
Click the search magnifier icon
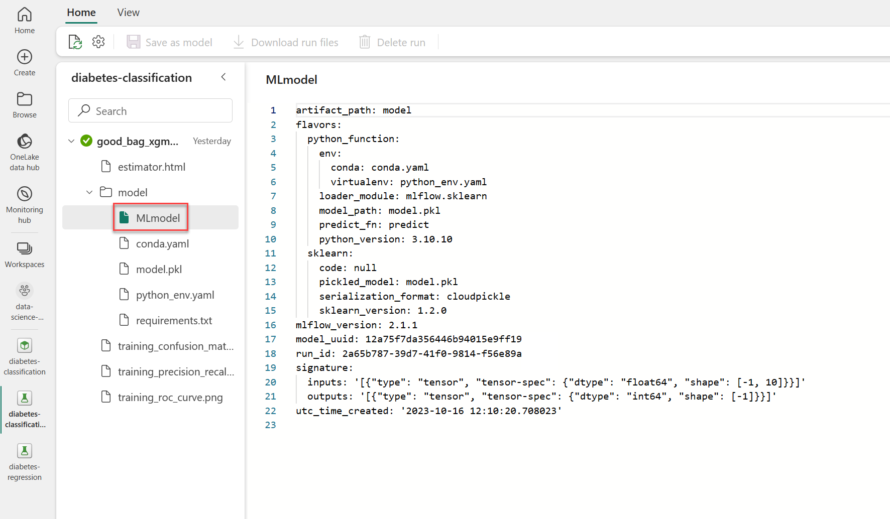click(84, 110)
